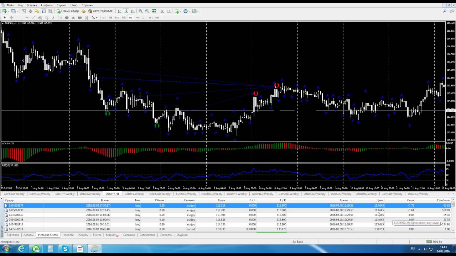This screenshot has height=256, width=456.
Task: Select the Fibonacci retracement tool
Action: click(47, 17)
